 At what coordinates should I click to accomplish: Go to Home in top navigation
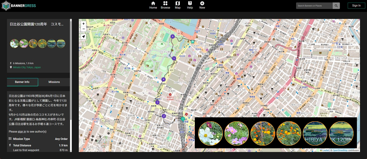pos(153,5)
